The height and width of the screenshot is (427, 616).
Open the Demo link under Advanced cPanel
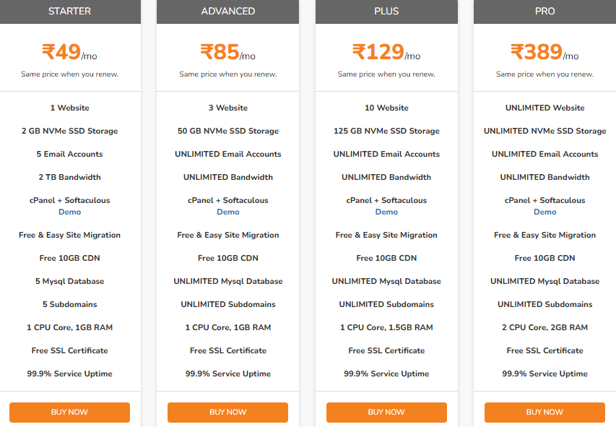click(228, 212)
